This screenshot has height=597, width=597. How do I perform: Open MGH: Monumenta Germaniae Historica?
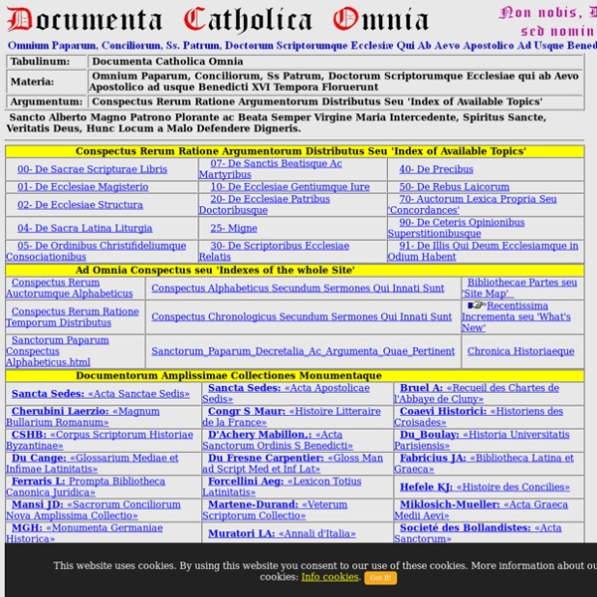click(85, 532)
